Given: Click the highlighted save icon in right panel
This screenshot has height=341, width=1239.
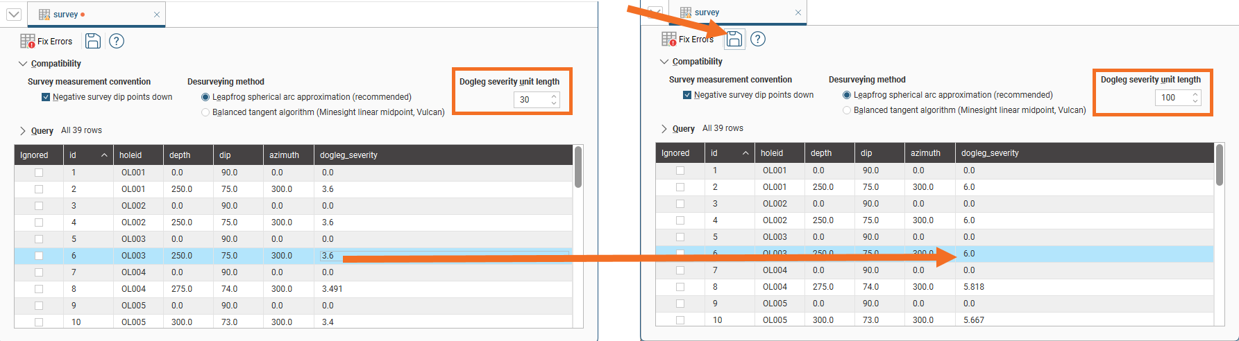Looking at the screenshot, I should click(734, 40).
